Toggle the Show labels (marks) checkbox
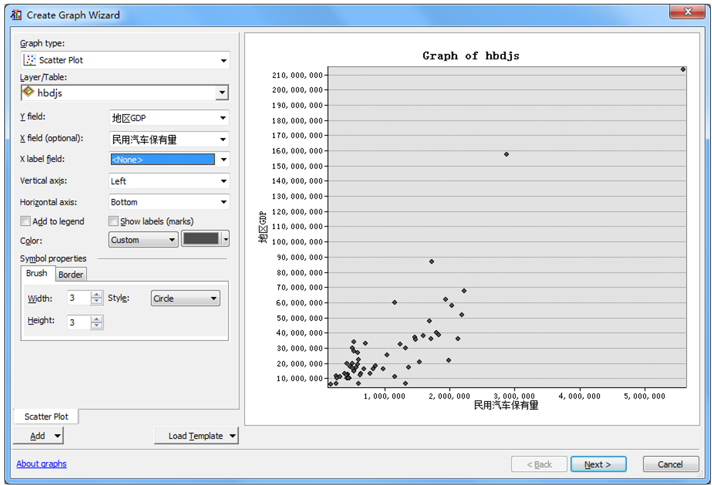Screen dimensions: 712x485 pos(114,221)
